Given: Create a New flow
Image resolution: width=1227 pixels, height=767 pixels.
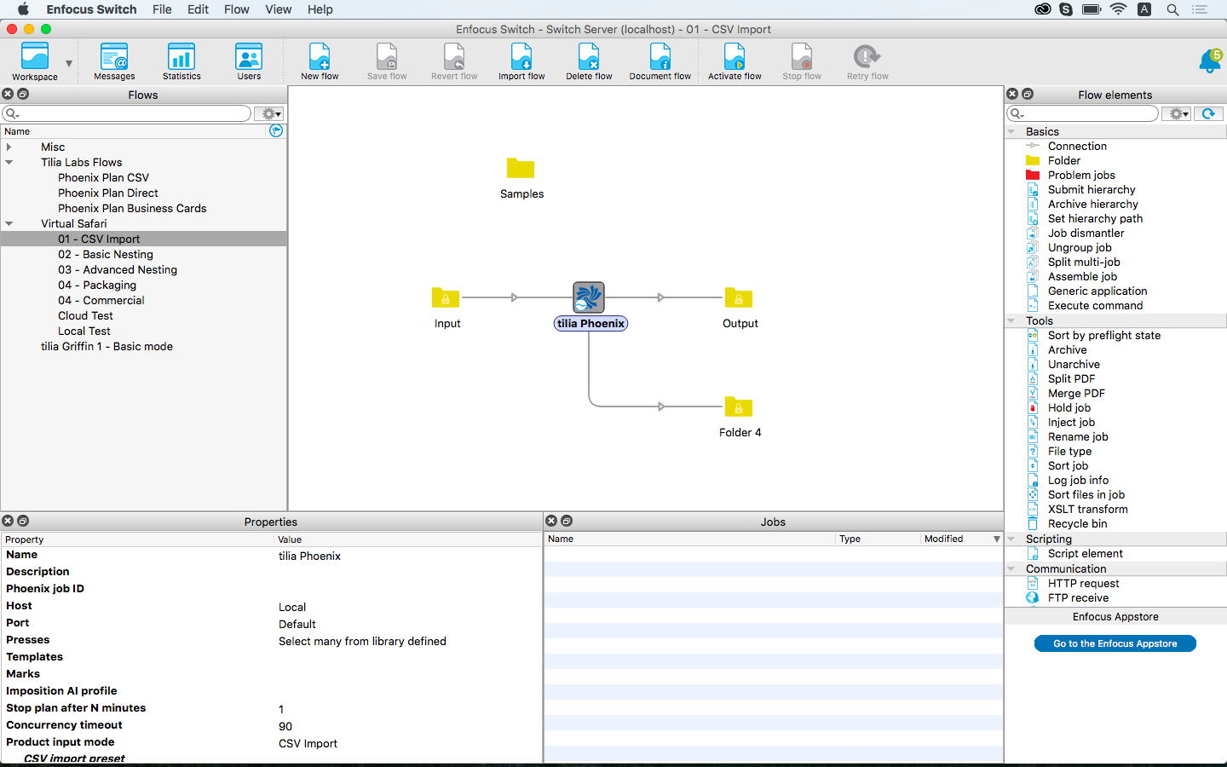Looking at the screenshot, I should coord(320,61).
